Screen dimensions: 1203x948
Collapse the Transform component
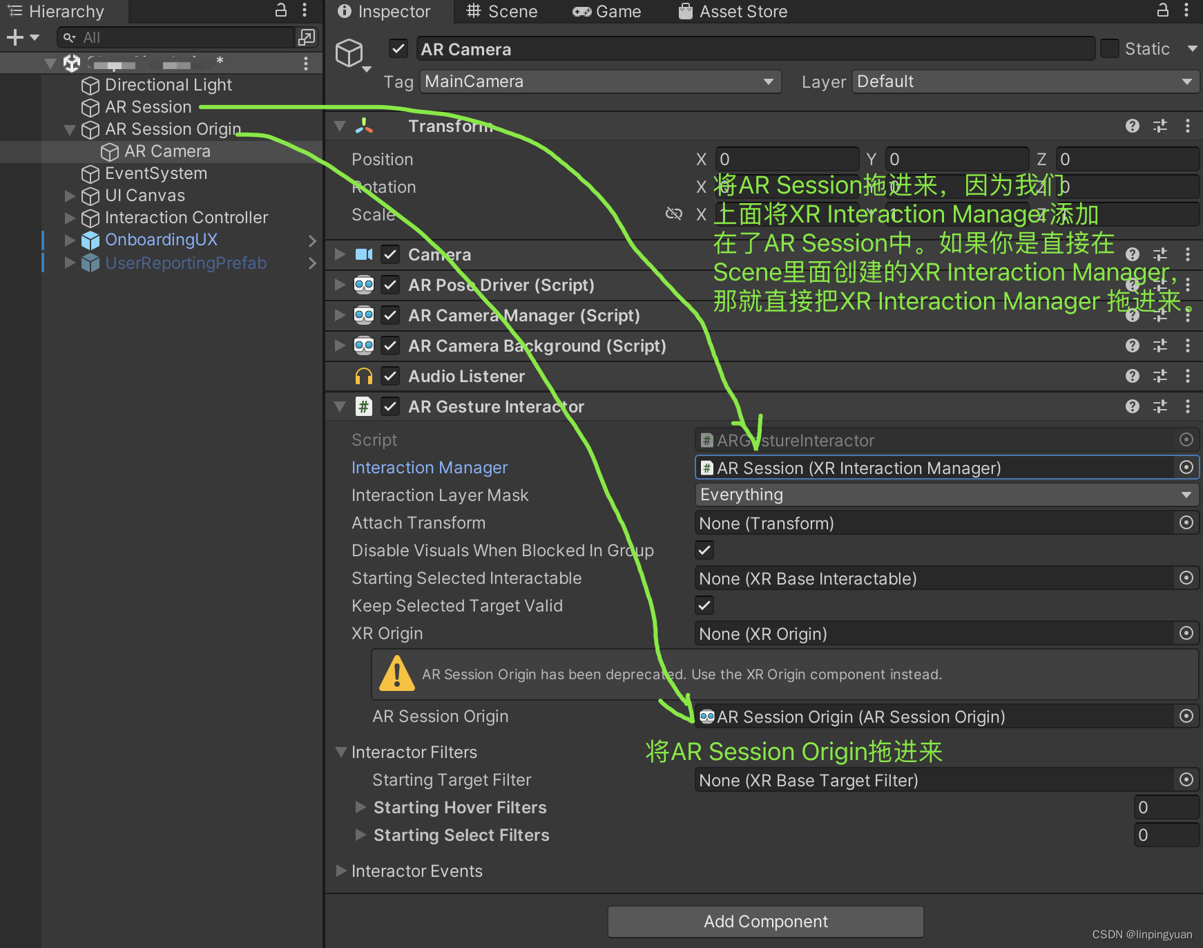(340, 126)
